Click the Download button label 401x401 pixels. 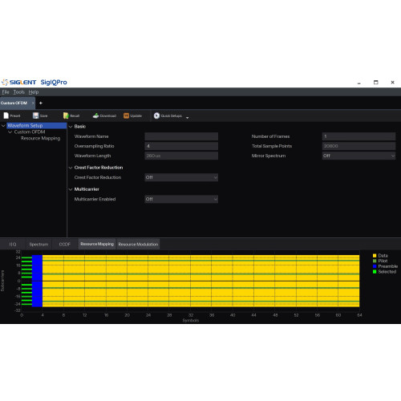108,115
